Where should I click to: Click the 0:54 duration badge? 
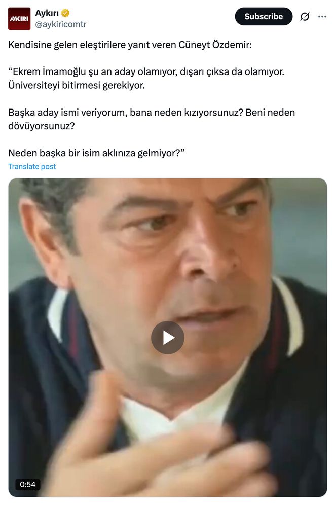27,484
